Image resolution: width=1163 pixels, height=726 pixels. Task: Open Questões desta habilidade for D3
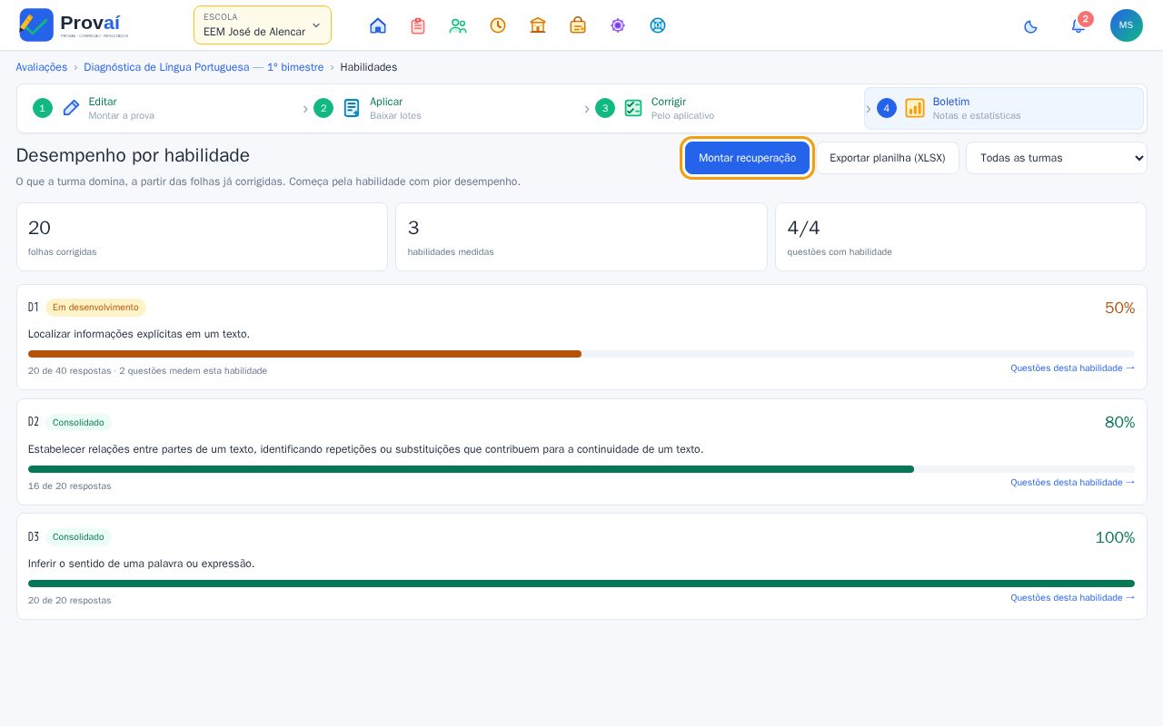click(1073, 597)
